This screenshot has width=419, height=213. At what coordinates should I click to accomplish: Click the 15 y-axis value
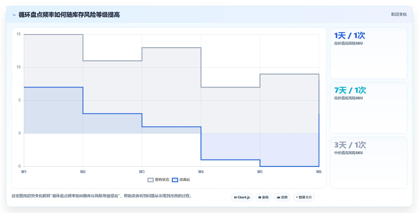point(19,34)
